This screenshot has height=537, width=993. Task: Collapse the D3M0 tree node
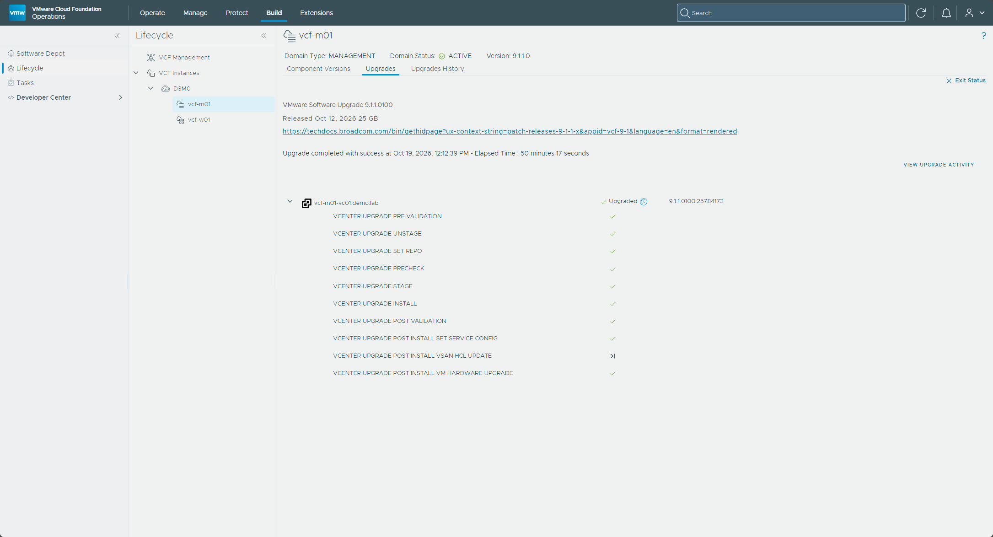150,88
